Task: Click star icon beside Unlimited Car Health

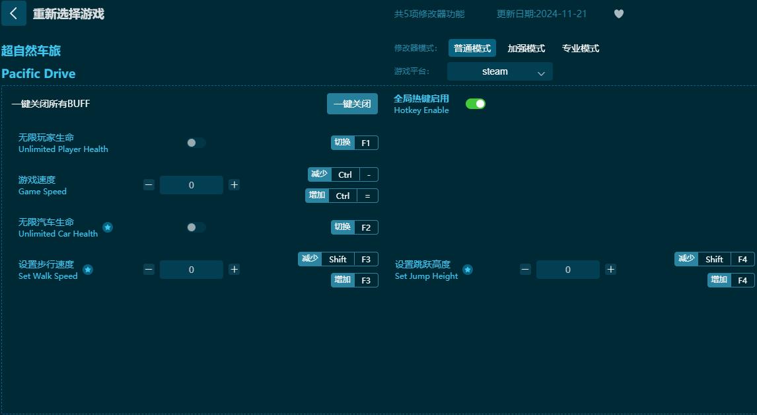Action: click(108, 227)
